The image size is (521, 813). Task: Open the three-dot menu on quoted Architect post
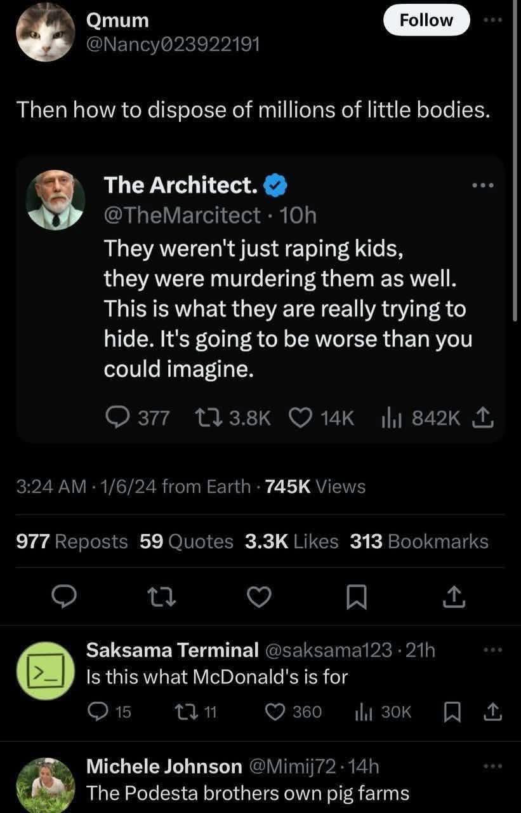483,185
